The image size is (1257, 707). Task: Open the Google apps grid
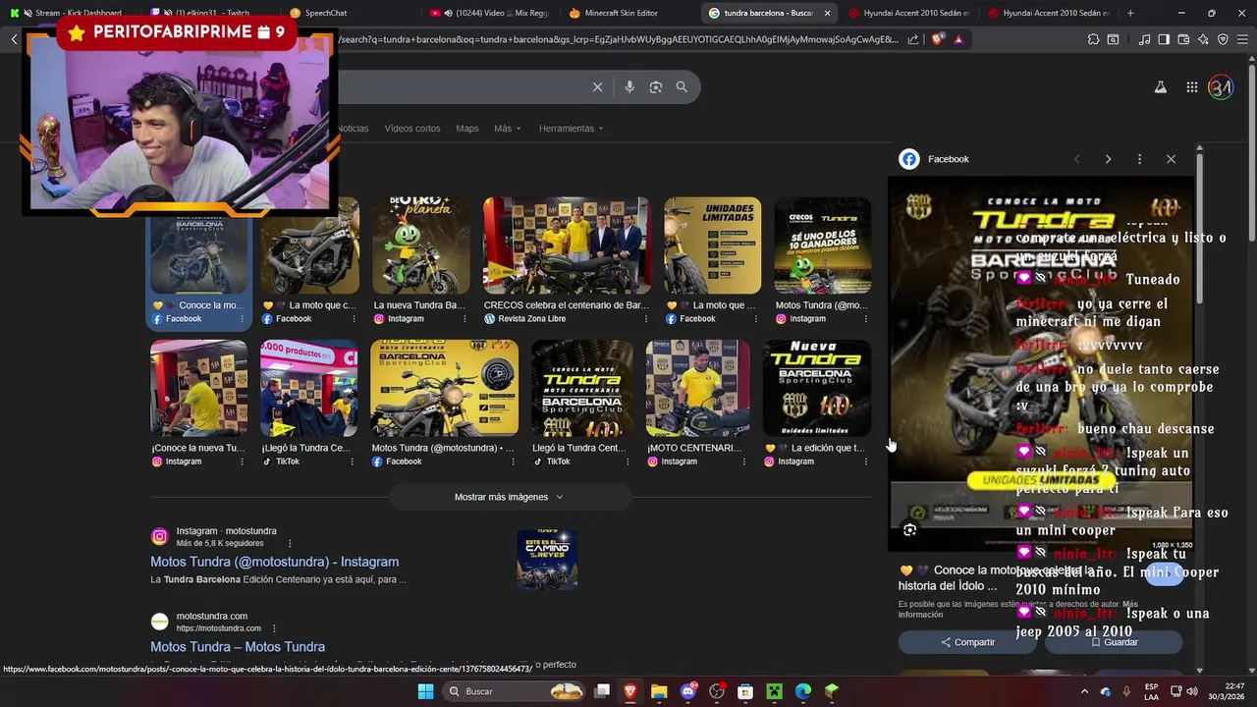[1191, 87]
